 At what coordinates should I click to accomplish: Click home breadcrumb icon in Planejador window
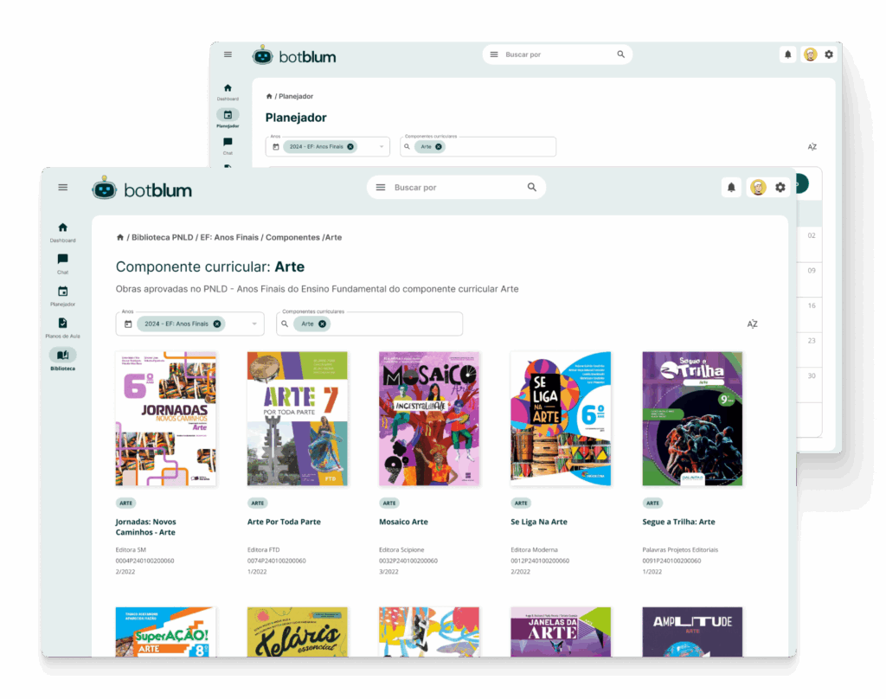(x=269, y=96)
